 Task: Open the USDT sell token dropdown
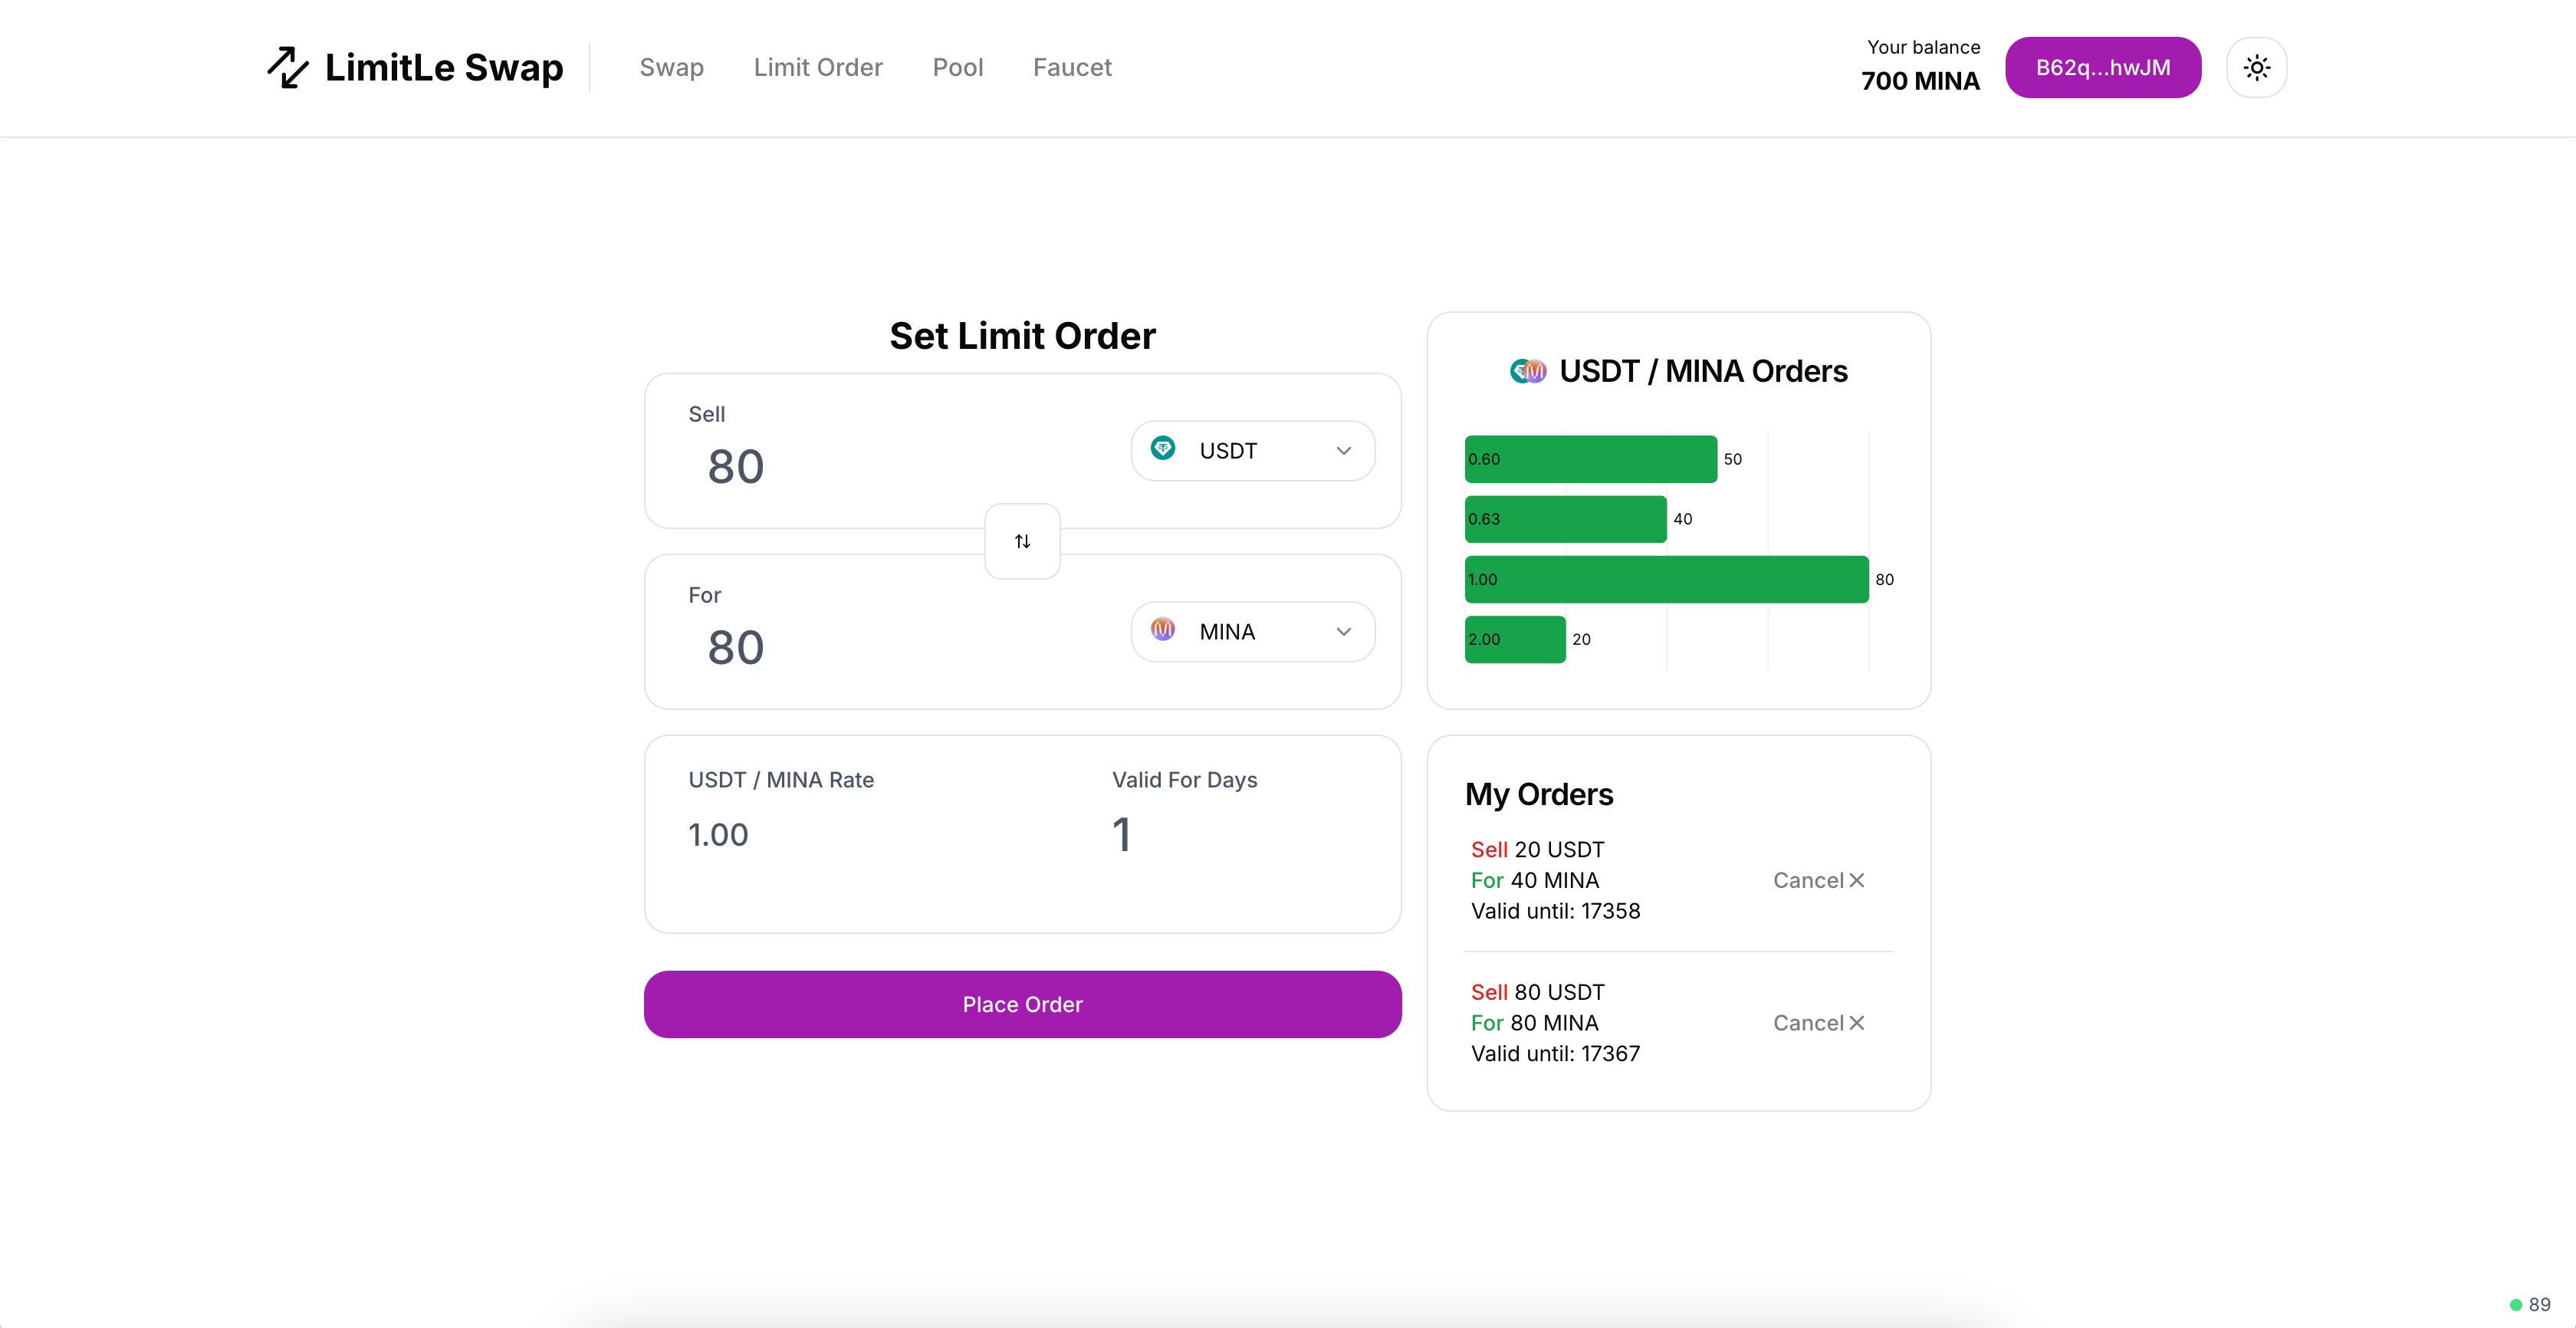point(1252,451)
